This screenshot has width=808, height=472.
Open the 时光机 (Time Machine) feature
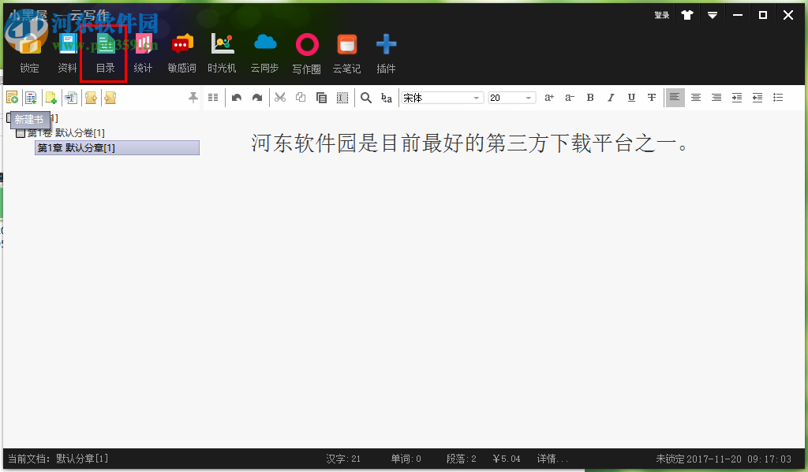(221, 51)
